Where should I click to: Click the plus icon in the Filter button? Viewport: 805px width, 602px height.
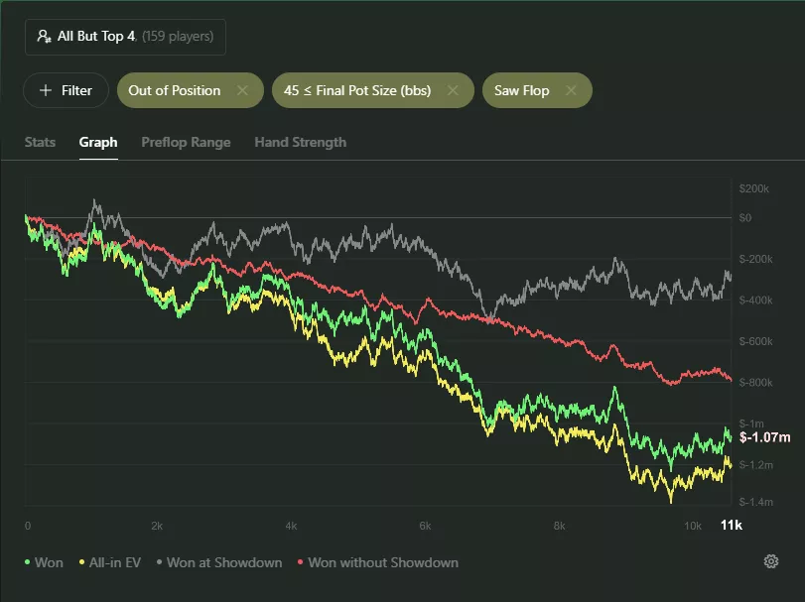point(46,90)
